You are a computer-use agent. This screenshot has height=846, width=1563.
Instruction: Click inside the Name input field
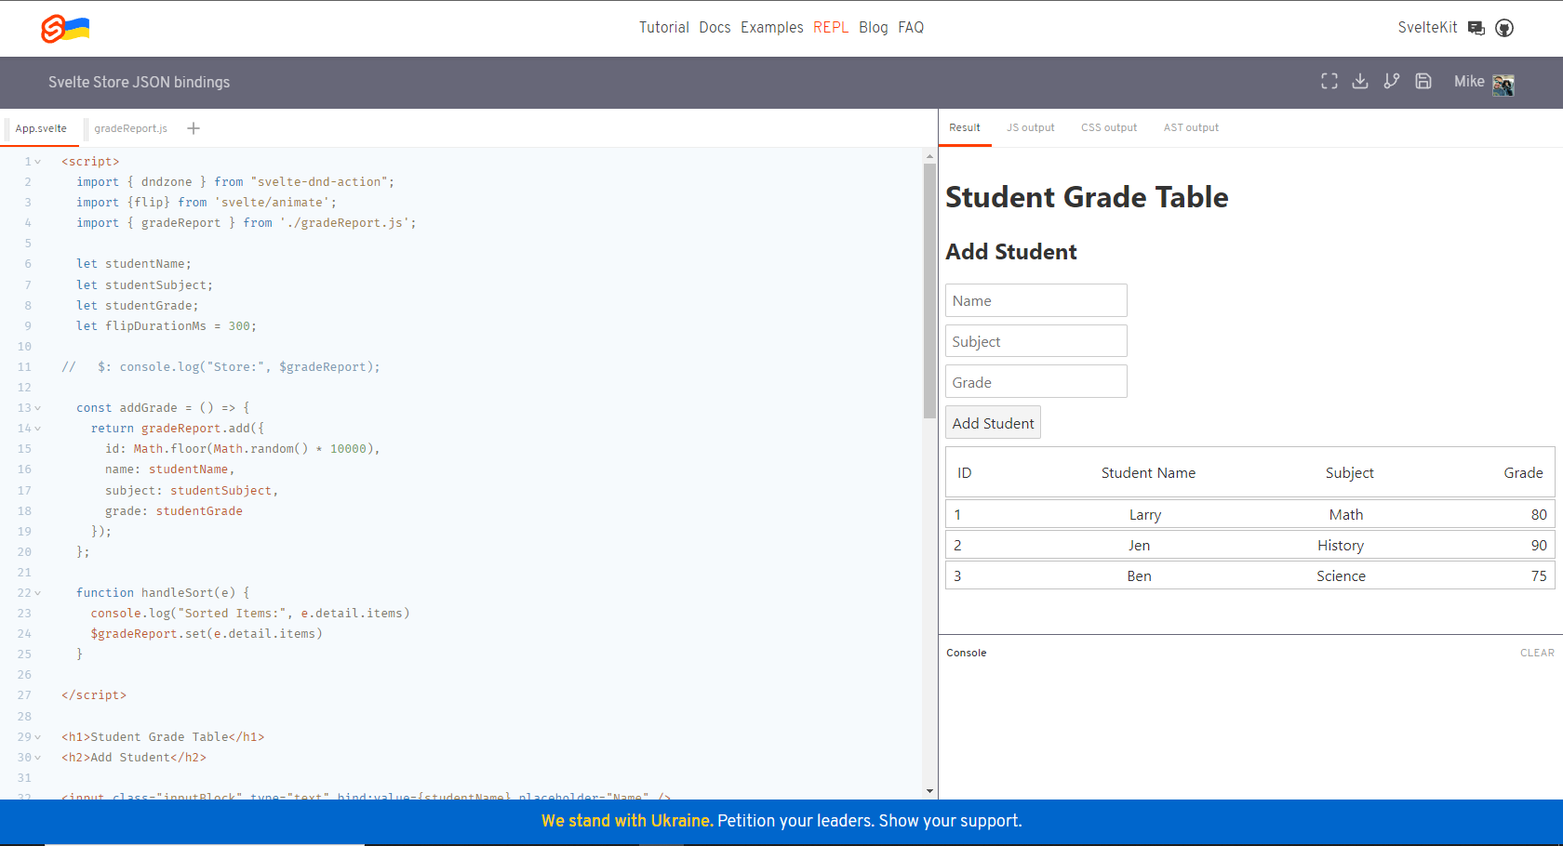(x=1035, y=299)
